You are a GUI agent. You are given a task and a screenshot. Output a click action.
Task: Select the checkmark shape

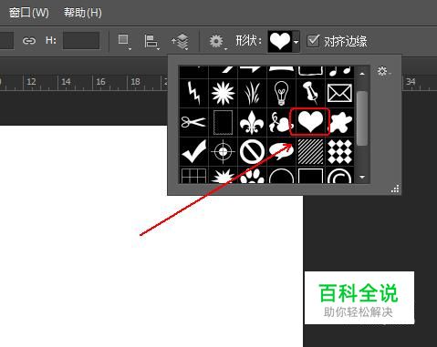click(193, 151)
